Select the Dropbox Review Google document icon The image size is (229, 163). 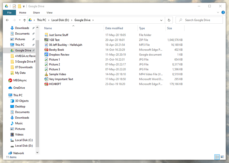click(x=46, y=55)
